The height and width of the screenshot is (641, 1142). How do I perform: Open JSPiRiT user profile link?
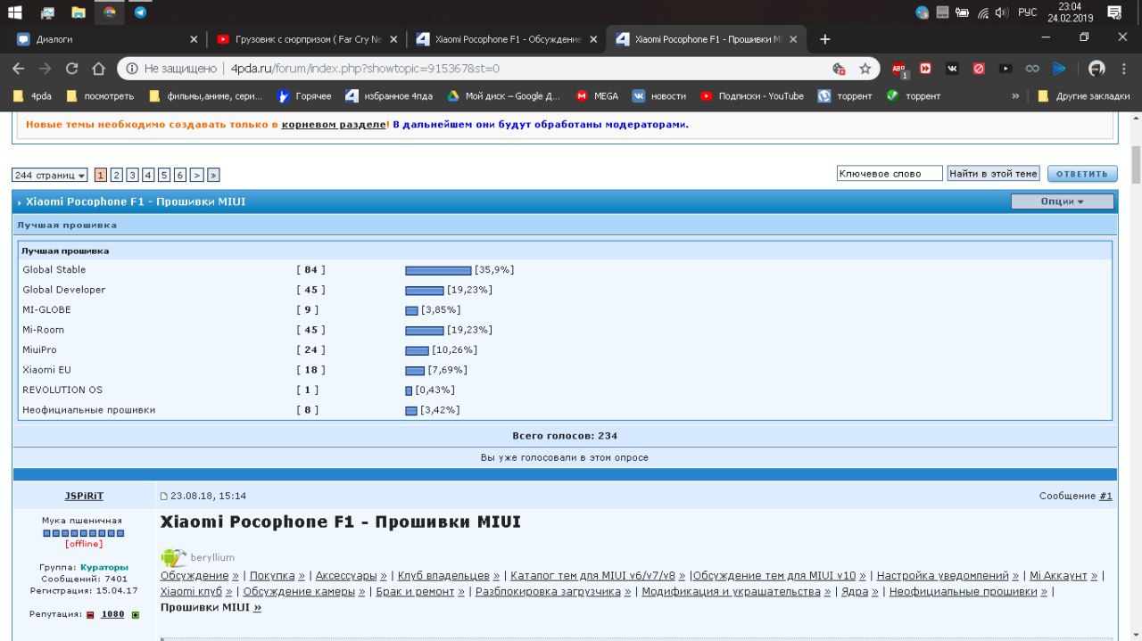(84, 496)
